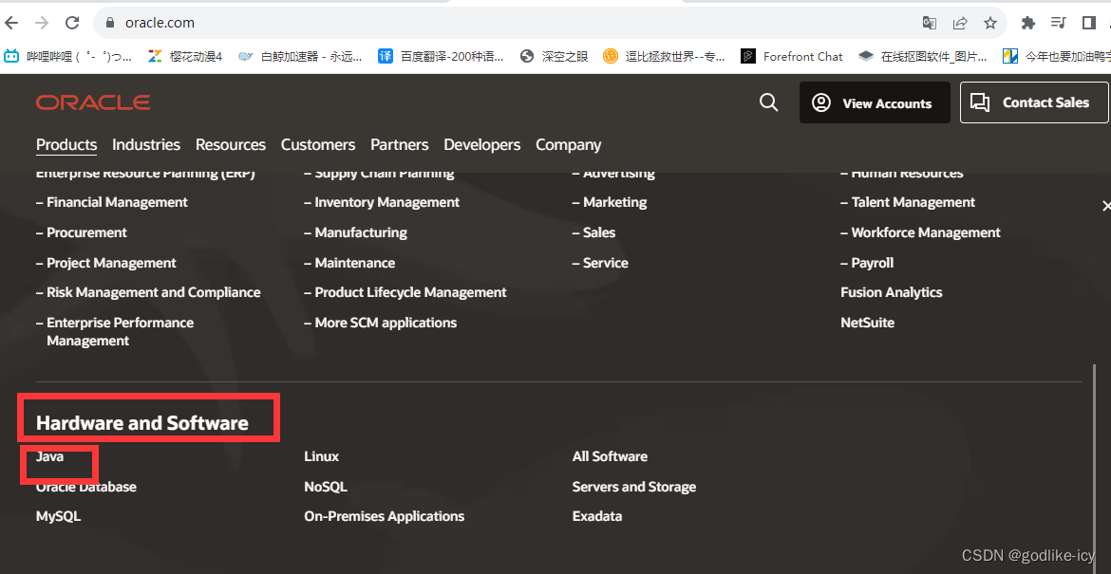Open the Forefront Chat bookmark

click(792, 57)
